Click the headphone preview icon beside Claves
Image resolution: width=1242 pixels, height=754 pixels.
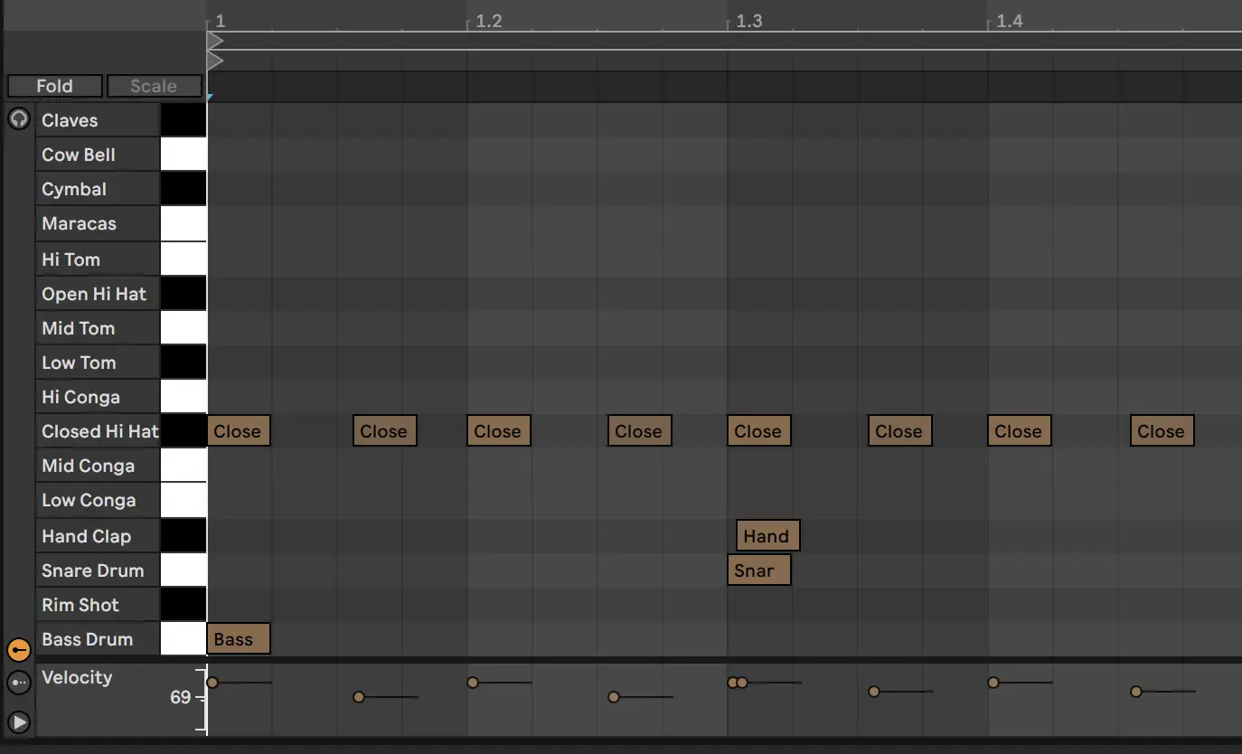[x=18, y=118]
